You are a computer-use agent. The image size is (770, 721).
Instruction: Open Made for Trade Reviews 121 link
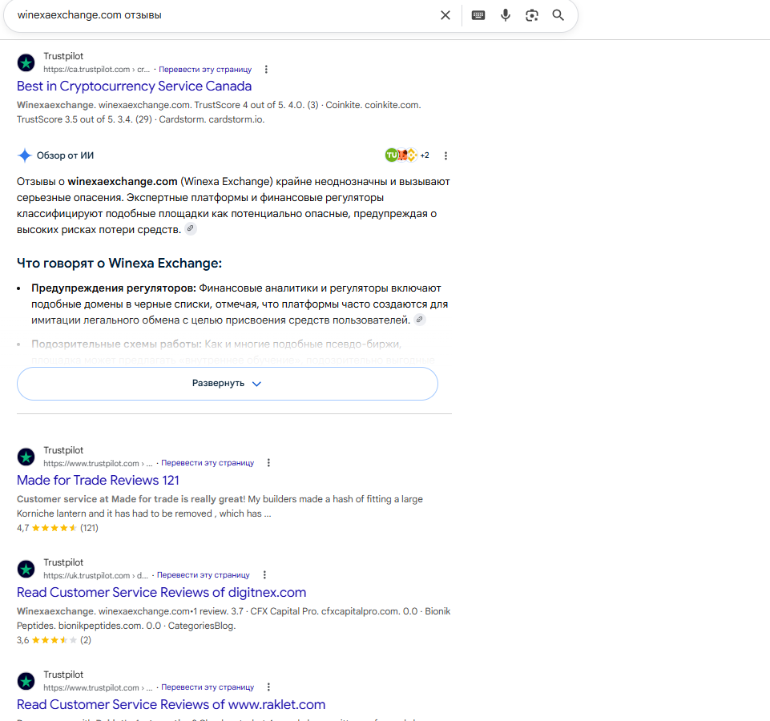click(98, 480)
